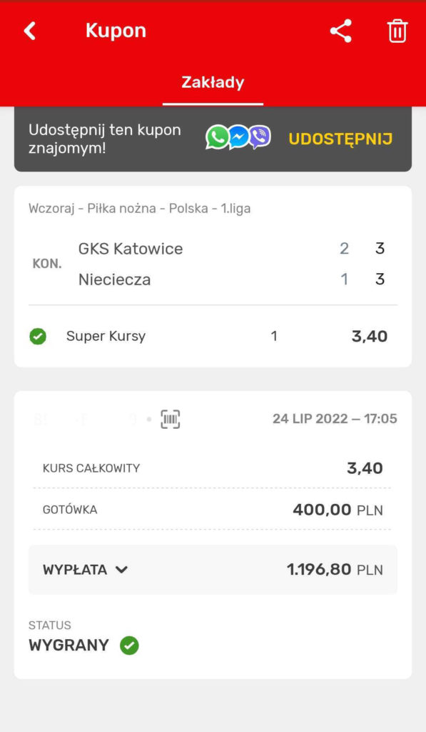
Task: Open the barcode scan icon
Action: tap(170, 419)
